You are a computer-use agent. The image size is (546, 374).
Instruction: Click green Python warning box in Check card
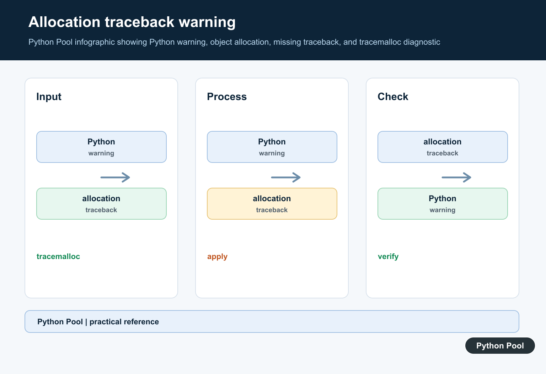[443, 204]
